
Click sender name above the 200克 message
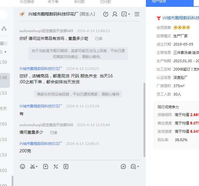[x=41, y=143]
